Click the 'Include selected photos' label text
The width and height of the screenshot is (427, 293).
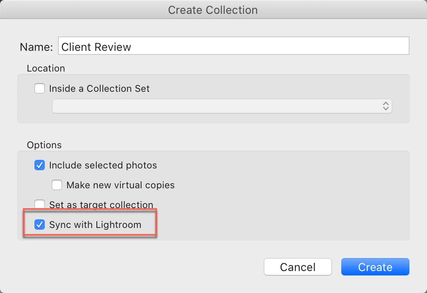click(x=103, y=165)
